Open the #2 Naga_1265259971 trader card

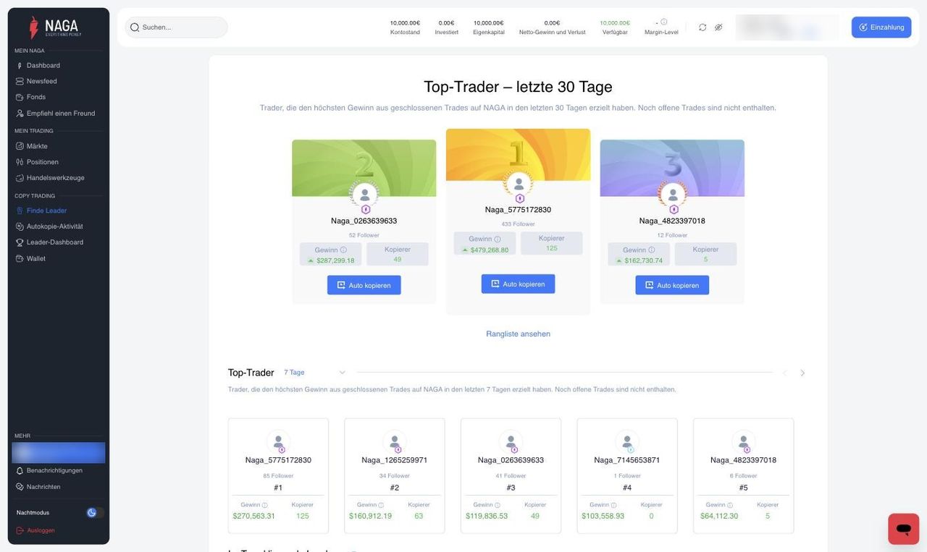coord(395,476)
